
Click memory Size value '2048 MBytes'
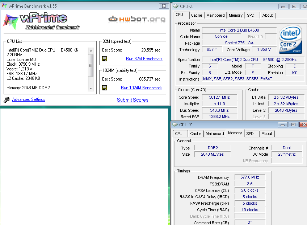coord(213,154)
